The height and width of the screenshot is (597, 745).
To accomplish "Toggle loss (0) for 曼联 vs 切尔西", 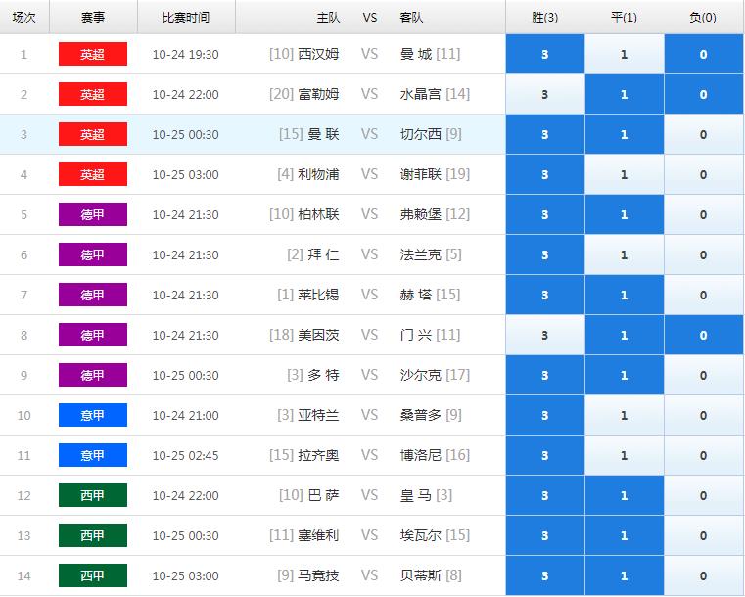I will click(704, 134).
